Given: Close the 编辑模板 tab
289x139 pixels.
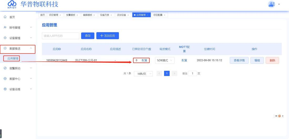Looking at the screenshot, I should click(x=94, y=15).
